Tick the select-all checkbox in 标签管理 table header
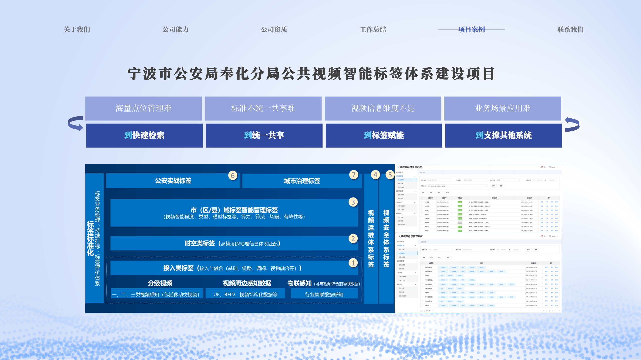Image resolution: width=641 pixels, height=360 pixels. coord(422,198)
